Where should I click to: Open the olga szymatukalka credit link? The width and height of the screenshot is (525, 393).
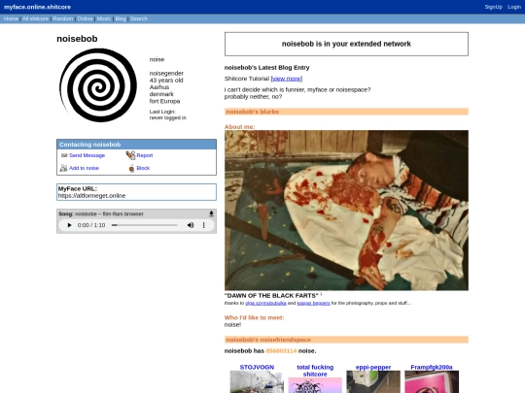click(265, 303)
